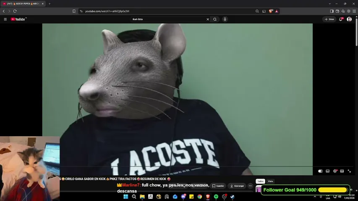Open Windows taskbar search
Image resolution: width=358 pixels, height=201 pixels.
(x=134, y=197)
